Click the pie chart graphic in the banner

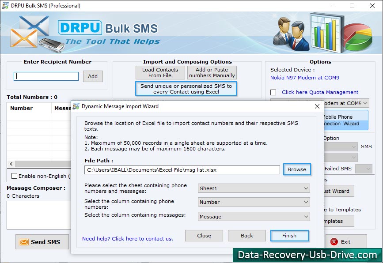pos(358,37)
